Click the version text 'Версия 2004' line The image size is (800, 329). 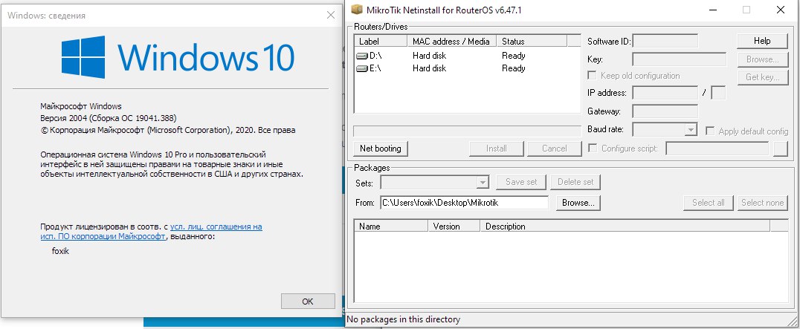109,118
